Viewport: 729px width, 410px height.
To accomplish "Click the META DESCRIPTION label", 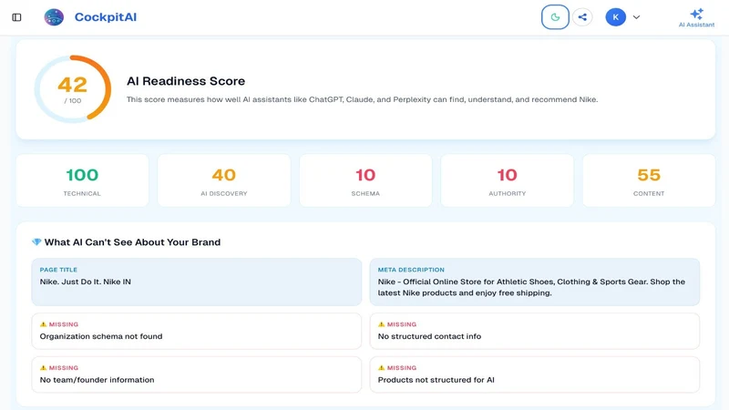I will click(x=411, y=270).
